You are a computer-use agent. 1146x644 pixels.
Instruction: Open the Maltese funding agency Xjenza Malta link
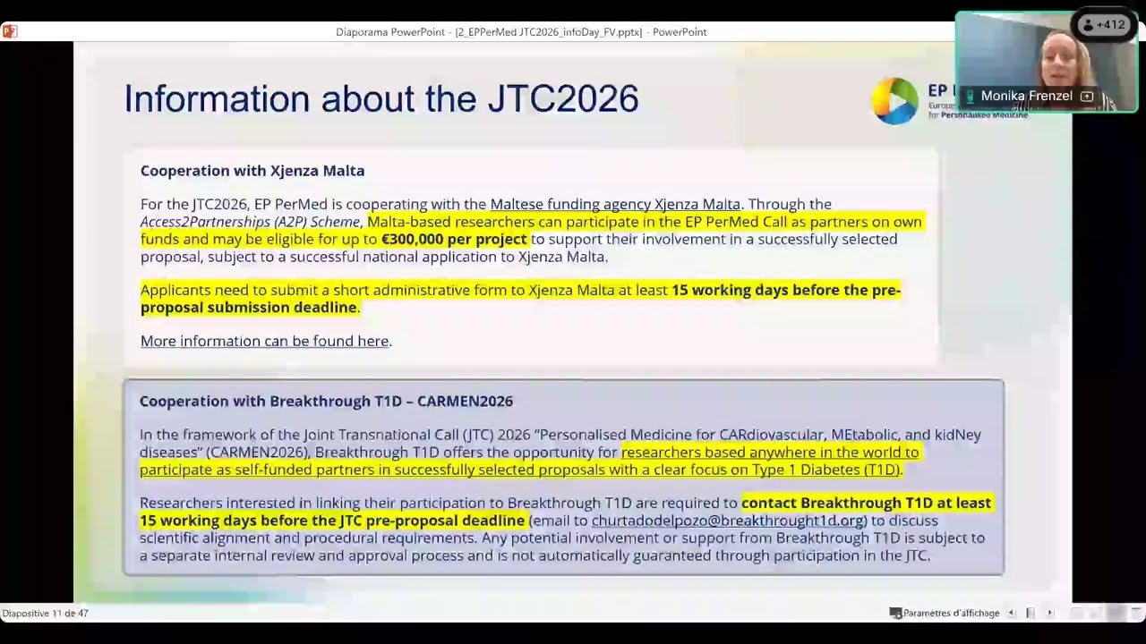point(615,205)
